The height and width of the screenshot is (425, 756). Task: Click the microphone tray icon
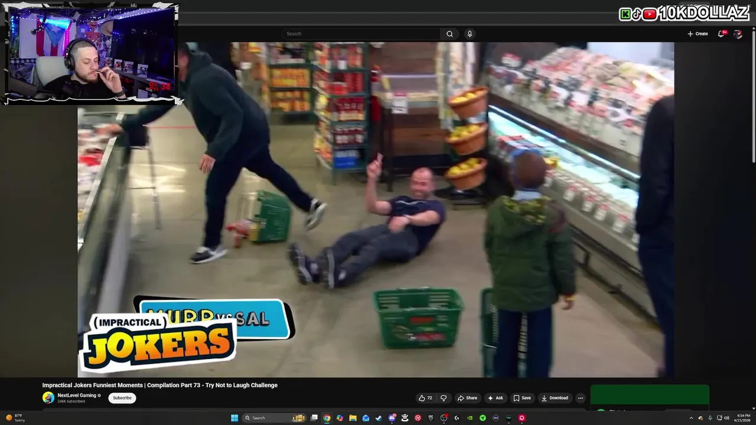coord(710,418)
